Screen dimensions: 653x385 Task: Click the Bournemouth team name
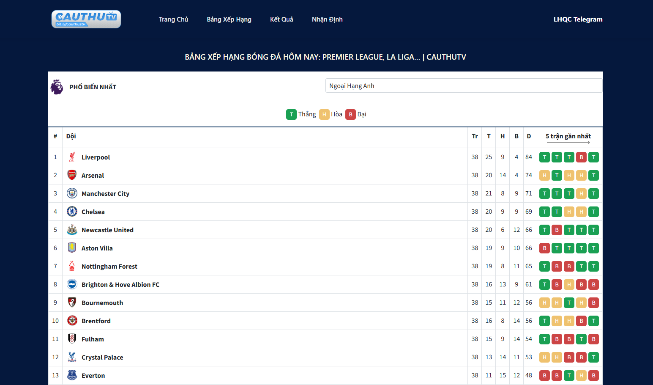click(x=102, y=303)
